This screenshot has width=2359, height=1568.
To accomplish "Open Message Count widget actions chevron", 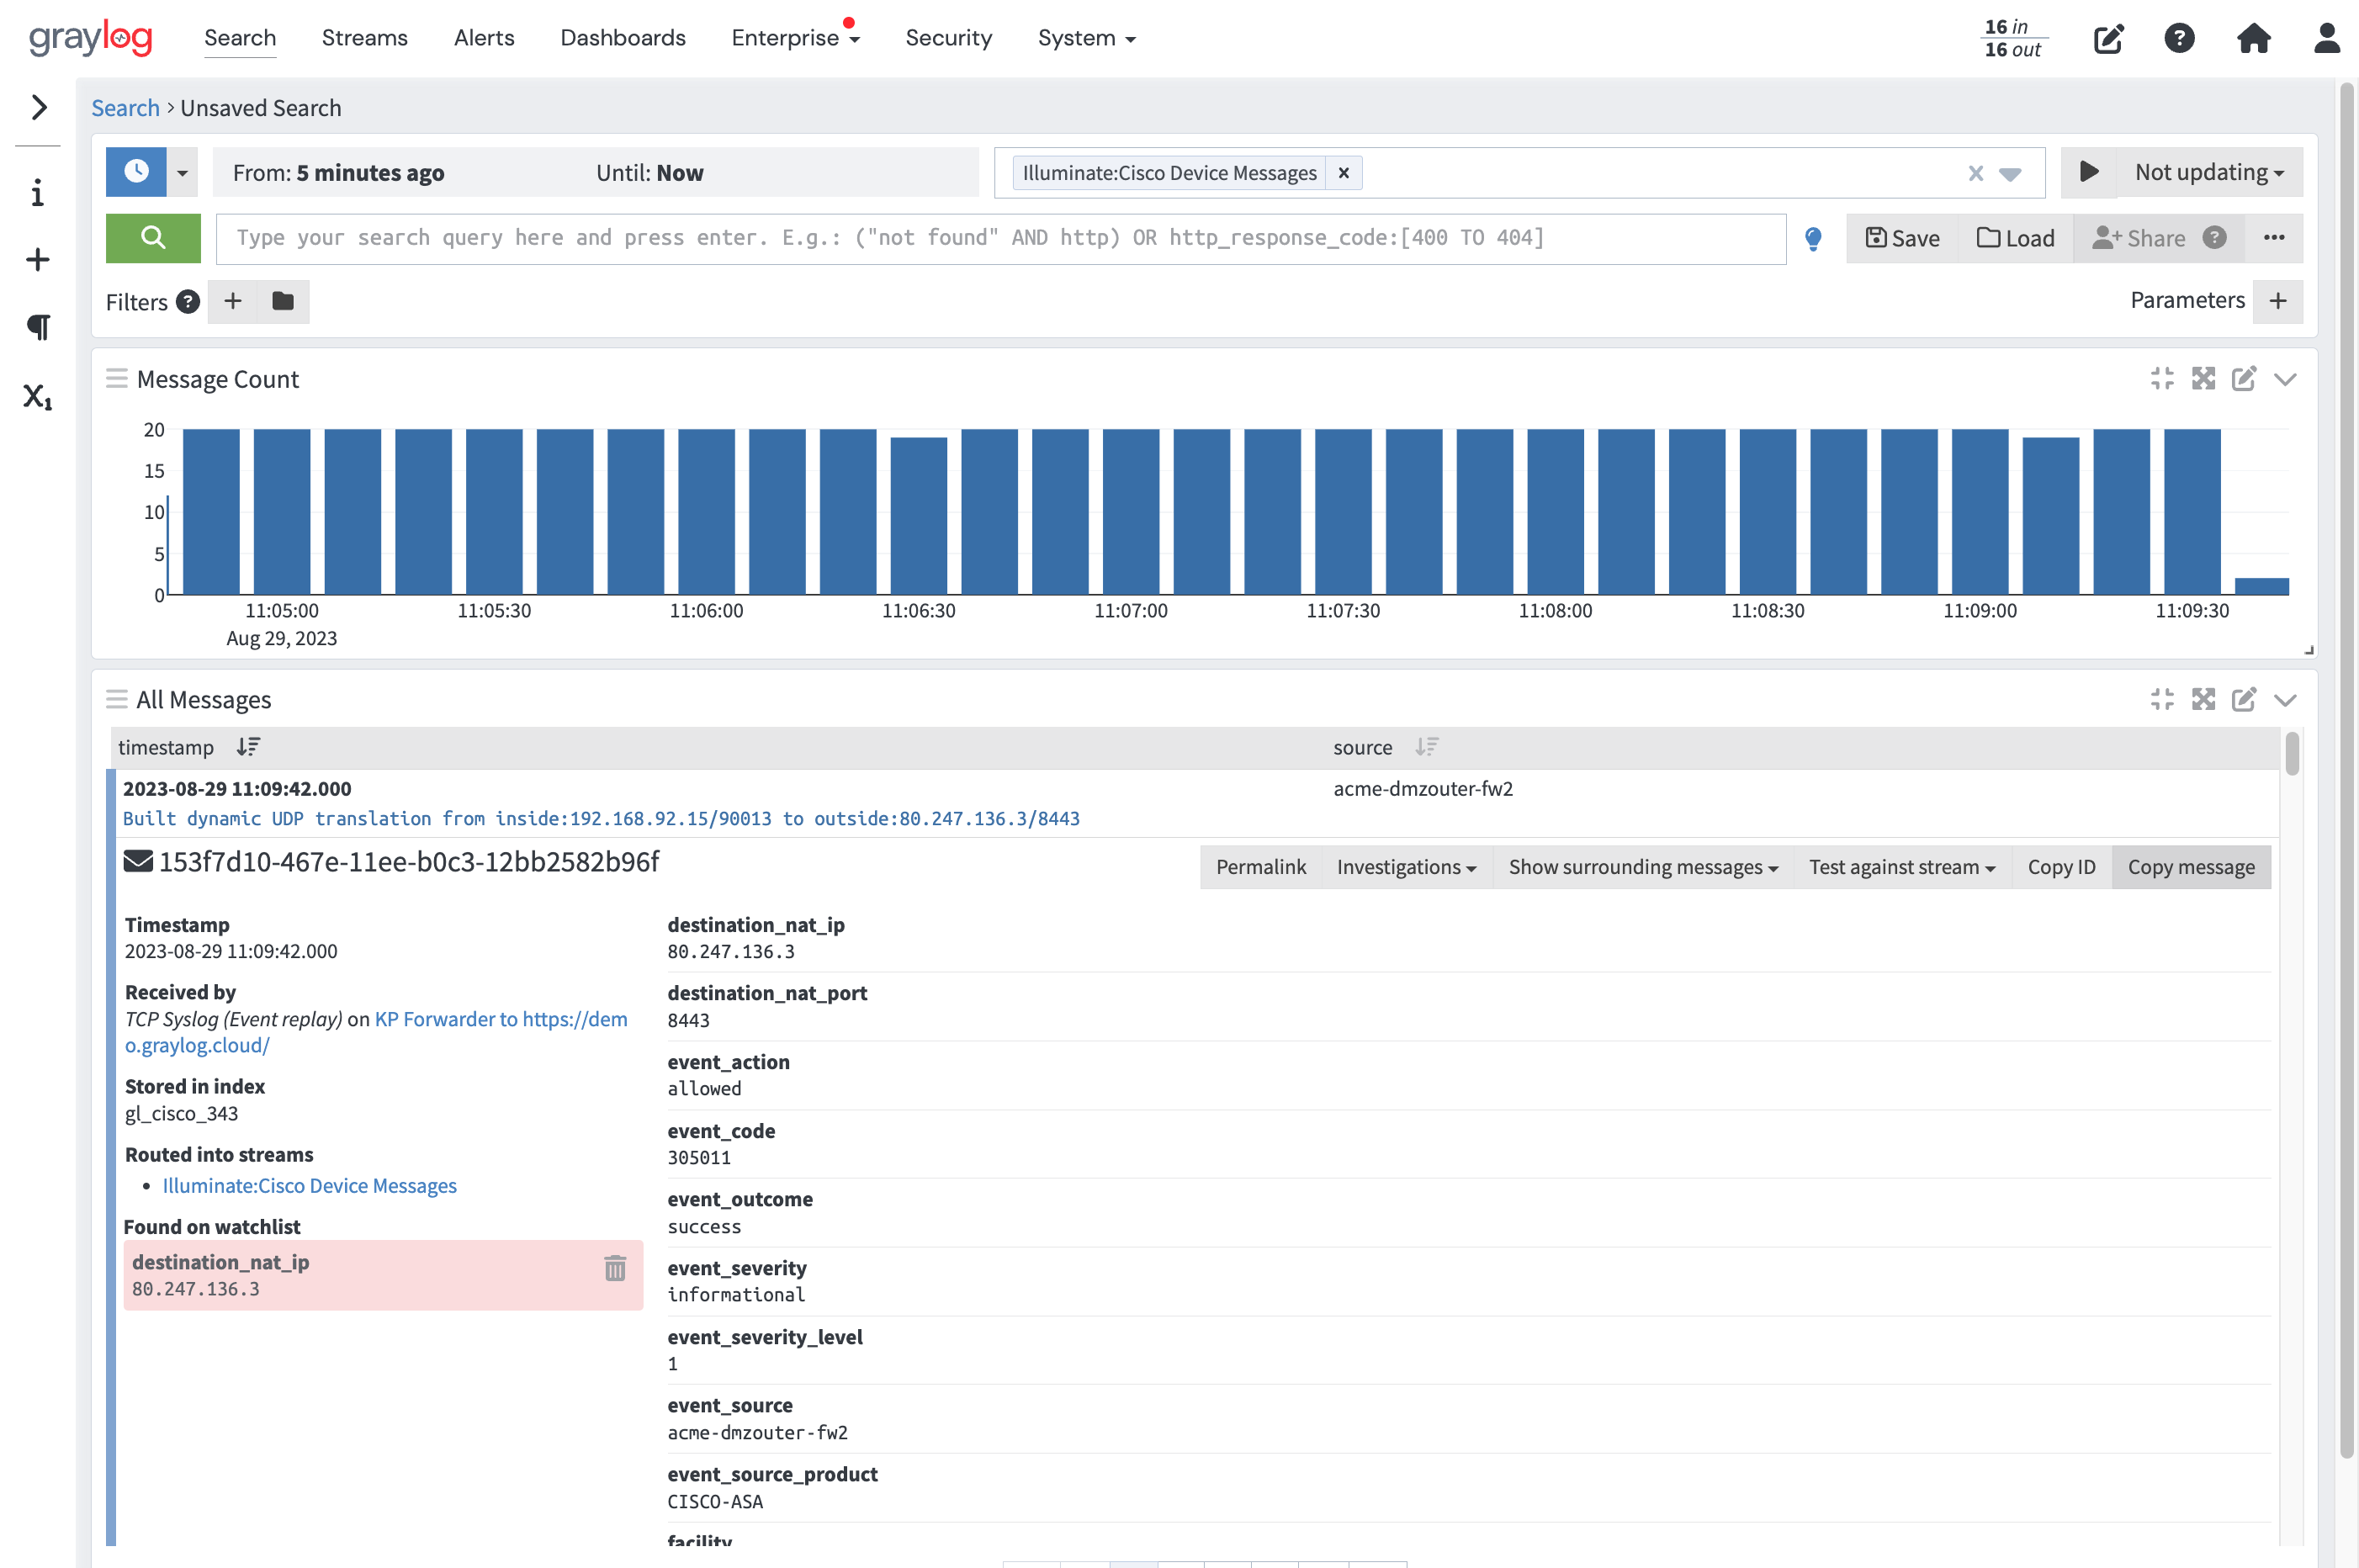I will (x=2285, y=379).
